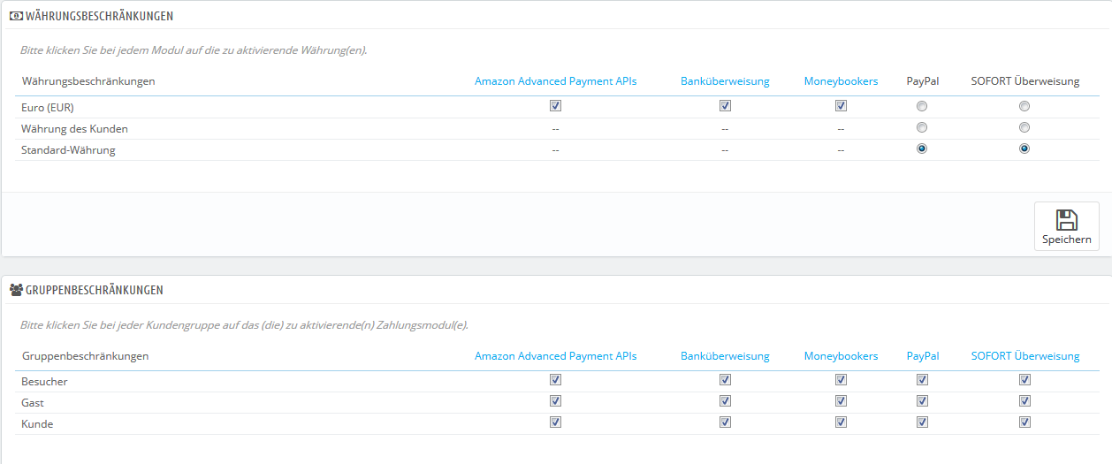Select Währung des Kunden for SOFORT Überweisung
The height and width of the screenshot is (464, 1112).
pyautogui.click(x=1024, y=128)
